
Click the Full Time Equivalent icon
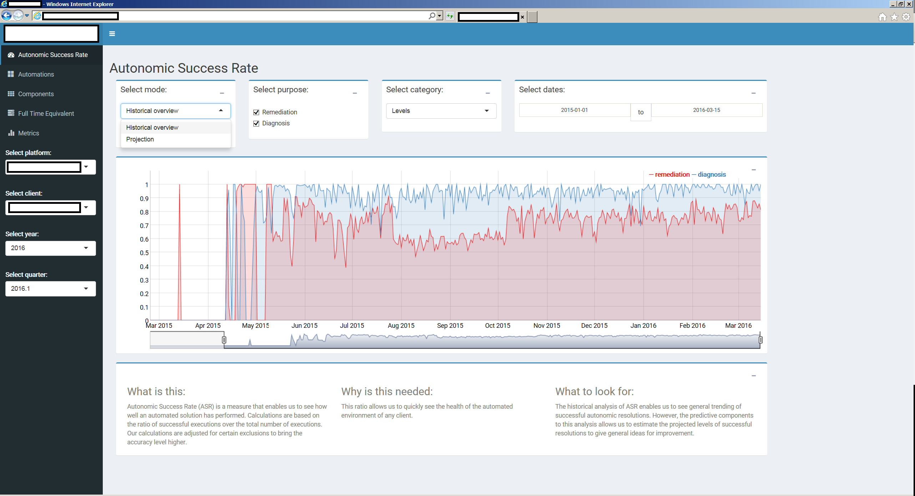(x=11, y=113)
